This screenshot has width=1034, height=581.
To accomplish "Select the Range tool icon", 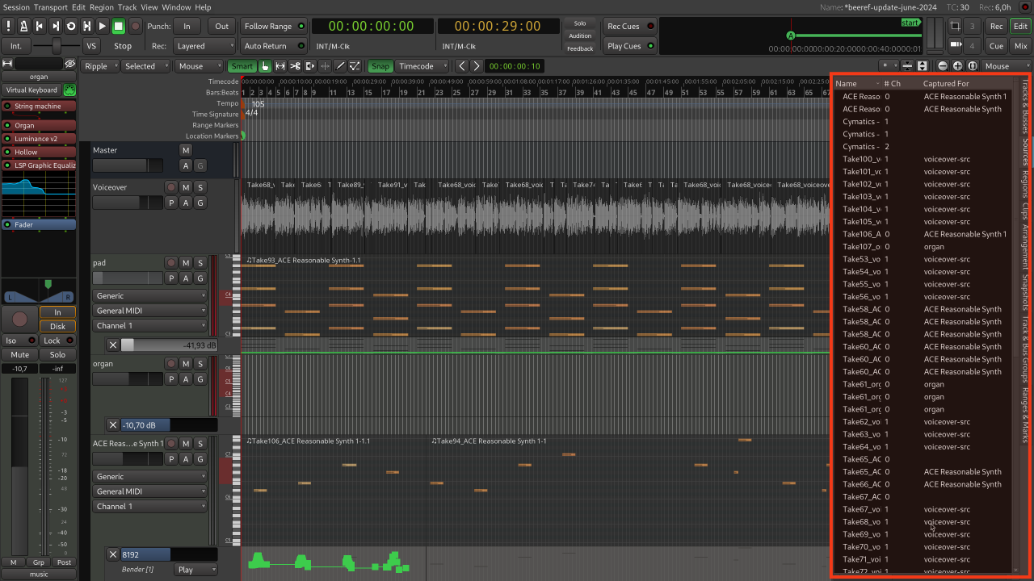I will 280,66.
